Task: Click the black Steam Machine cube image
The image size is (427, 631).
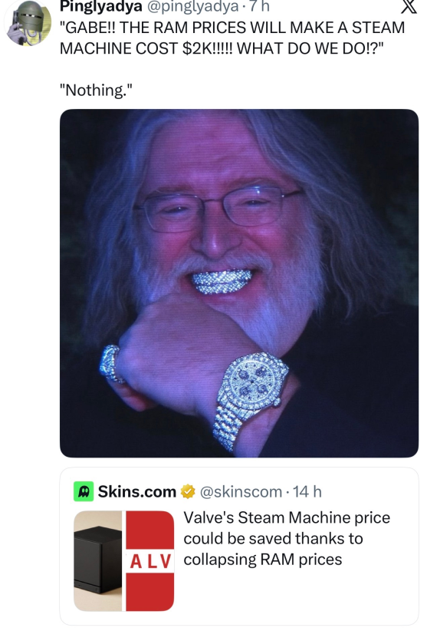Action: pos(98,561)
